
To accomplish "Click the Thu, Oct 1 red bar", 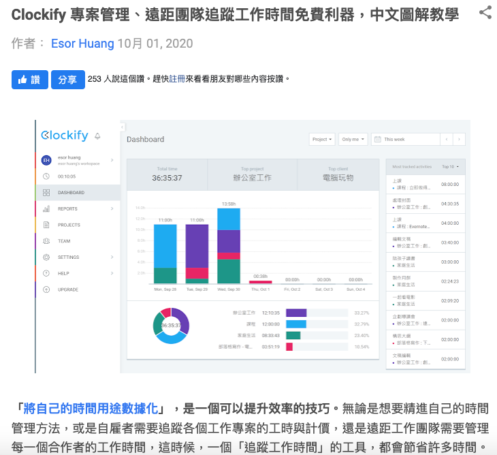I will coord(261,282).
